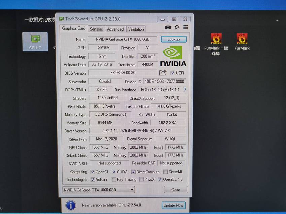Take a GPU-Z screenshot with camera icon
Screen dimensions: 286x214
pyautogui.click(x=168, y=27)
